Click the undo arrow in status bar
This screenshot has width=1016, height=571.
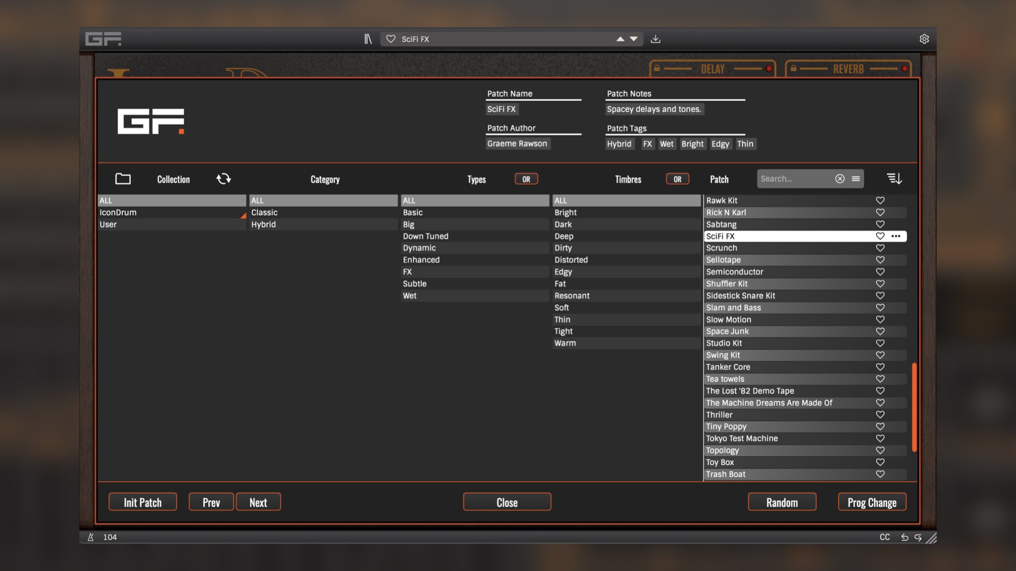coord(905,537)
